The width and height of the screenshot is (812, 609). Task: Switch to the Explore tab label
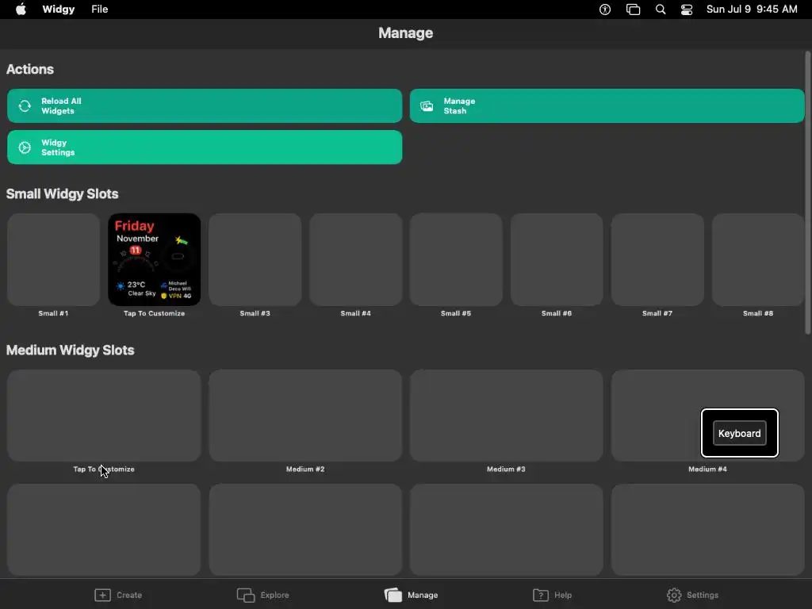point(275,595)
